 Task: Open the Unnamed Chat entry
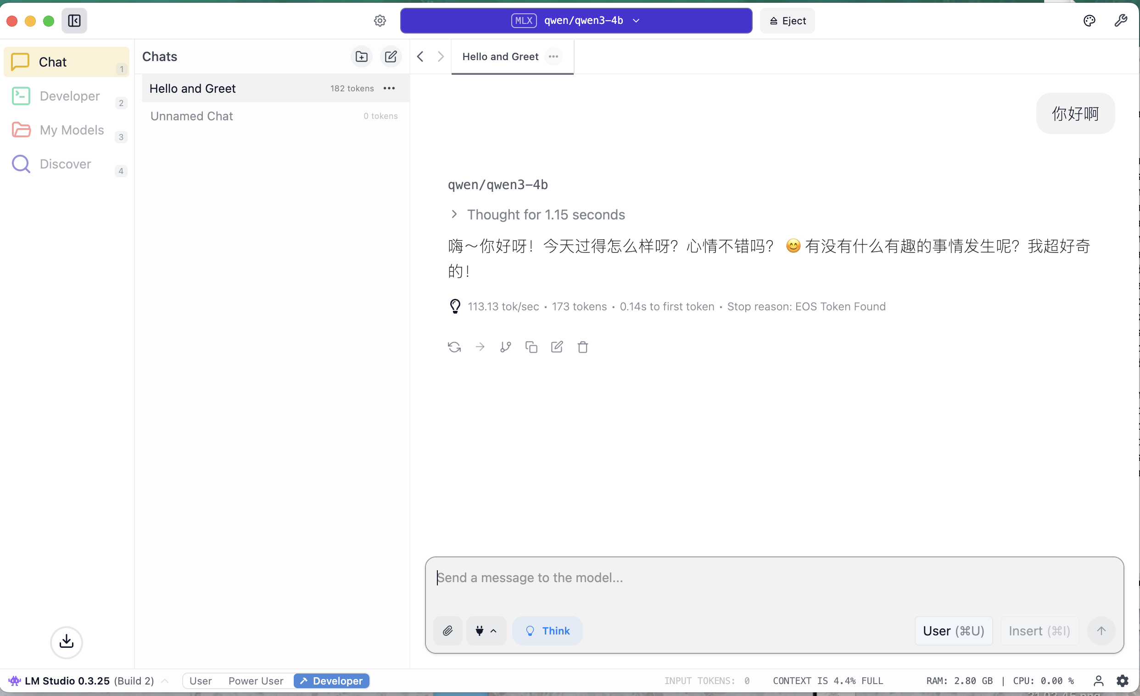coord(276,116)
